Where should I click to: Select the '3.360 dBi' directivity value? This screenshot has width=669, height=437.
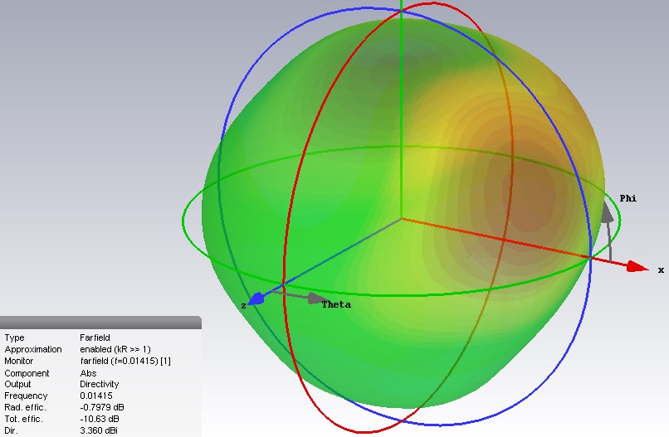point(99,430)
